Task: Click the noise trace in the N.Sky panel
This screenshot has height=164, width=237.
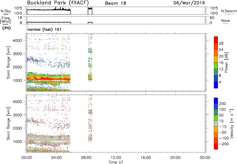Action: [x=49, y=10]
